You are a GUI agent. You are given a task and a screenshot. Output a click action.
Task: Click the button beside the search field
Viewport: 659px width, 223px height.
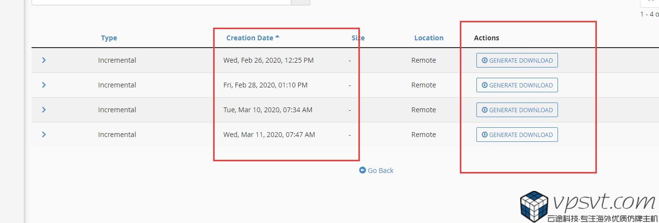pos(300,2)
